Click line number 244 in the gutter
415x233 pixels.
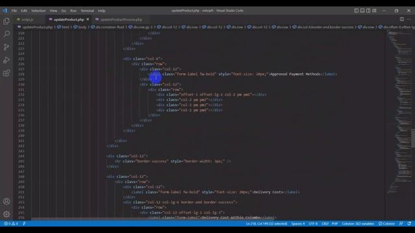[x=21, y=156]
